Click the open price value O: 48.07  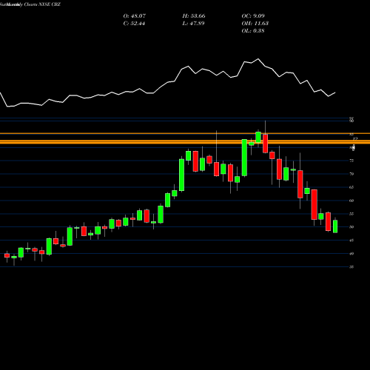(x=135, y=16)
